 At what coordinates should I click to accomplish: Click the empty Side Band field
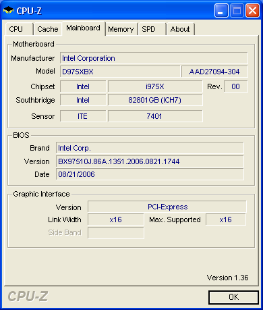116,232
